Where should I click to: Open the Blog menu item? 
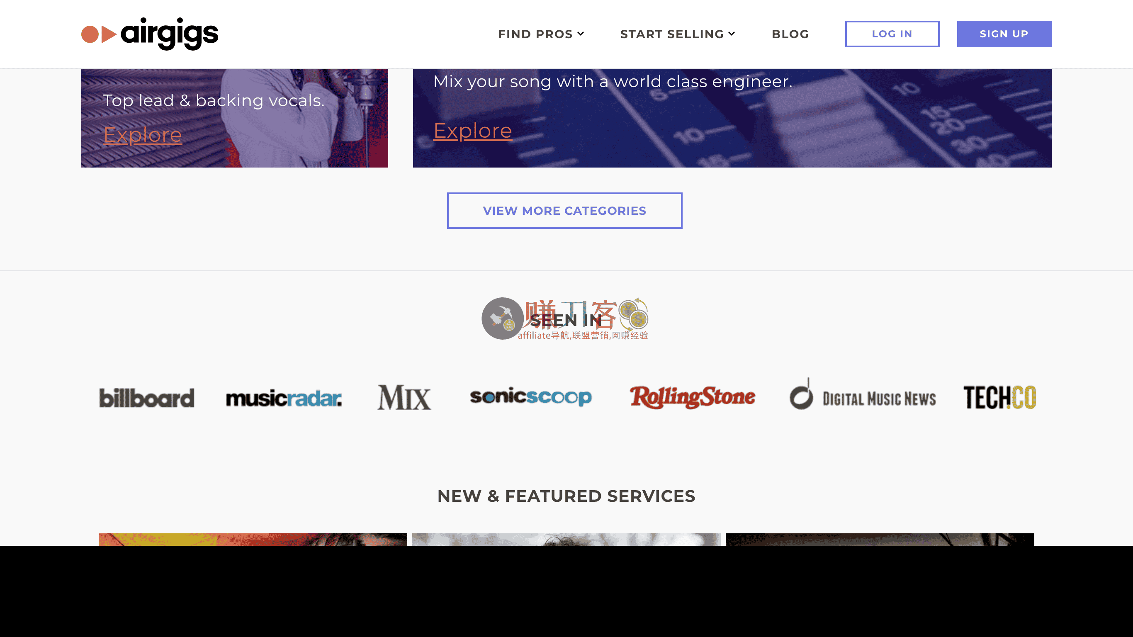point(790,34)
